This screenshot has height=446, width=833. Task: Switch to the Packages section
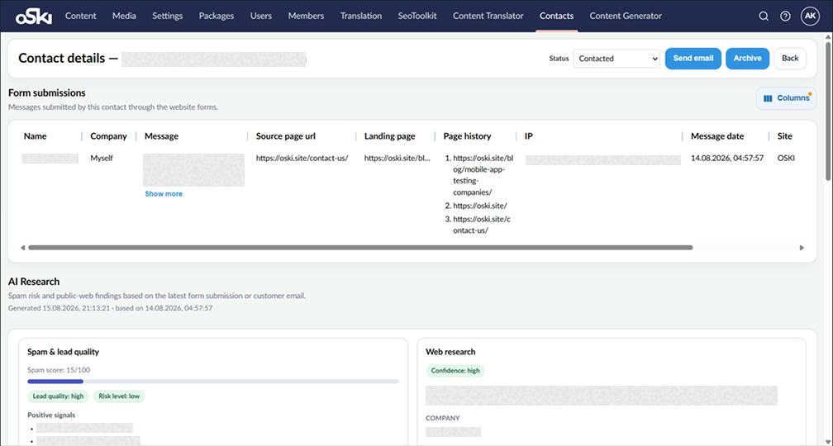coord(217,16)
